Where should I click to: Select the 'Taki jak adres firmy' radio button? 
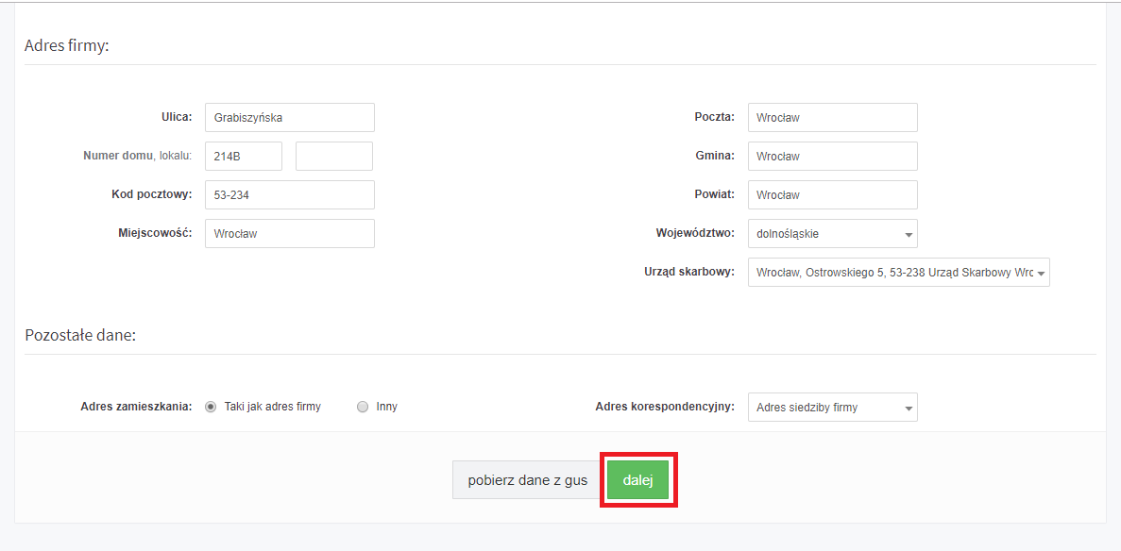(x=211, y=407)
